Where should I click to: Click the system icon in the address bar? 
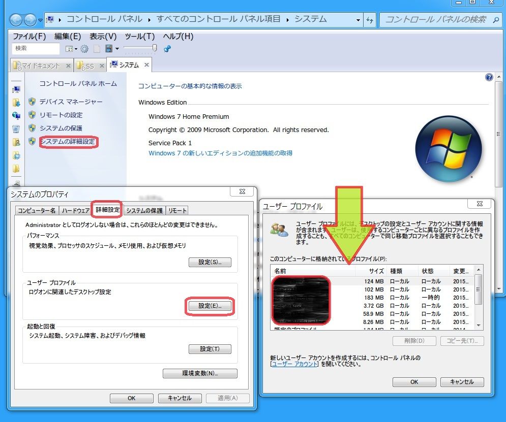[x=50, y=20]
